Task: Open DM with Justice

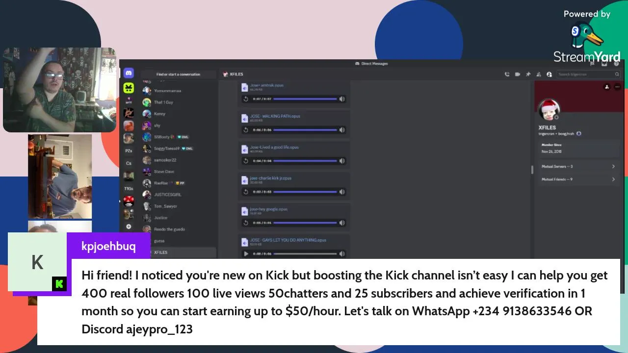Action: point(179,218)
